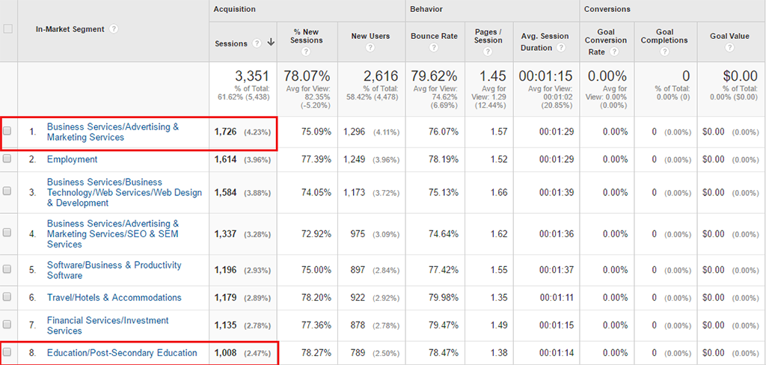Select checkbox for Education/Post-Secondary Education row

[x=7, y=353]
